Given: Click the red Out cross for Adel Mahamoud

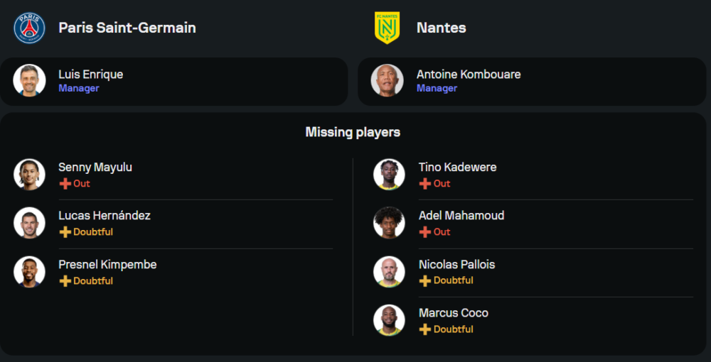Looking at the screenshot, I should (x=425, y=232).
